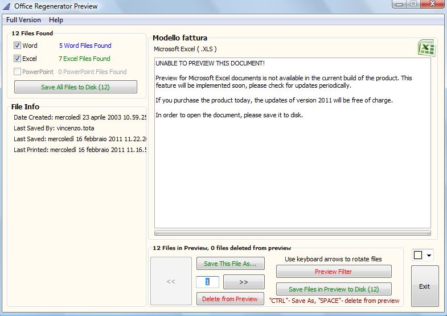Open the Help menu
447x316 pixels.
56,20
